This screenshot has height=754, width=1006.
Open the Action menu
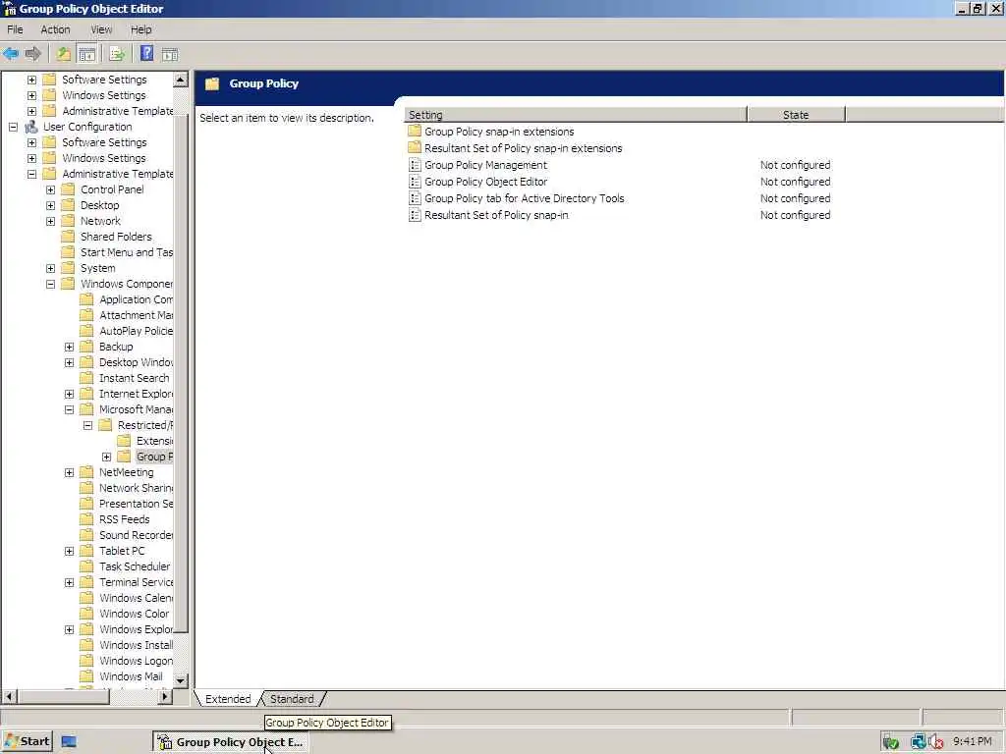tap(55, 29)
